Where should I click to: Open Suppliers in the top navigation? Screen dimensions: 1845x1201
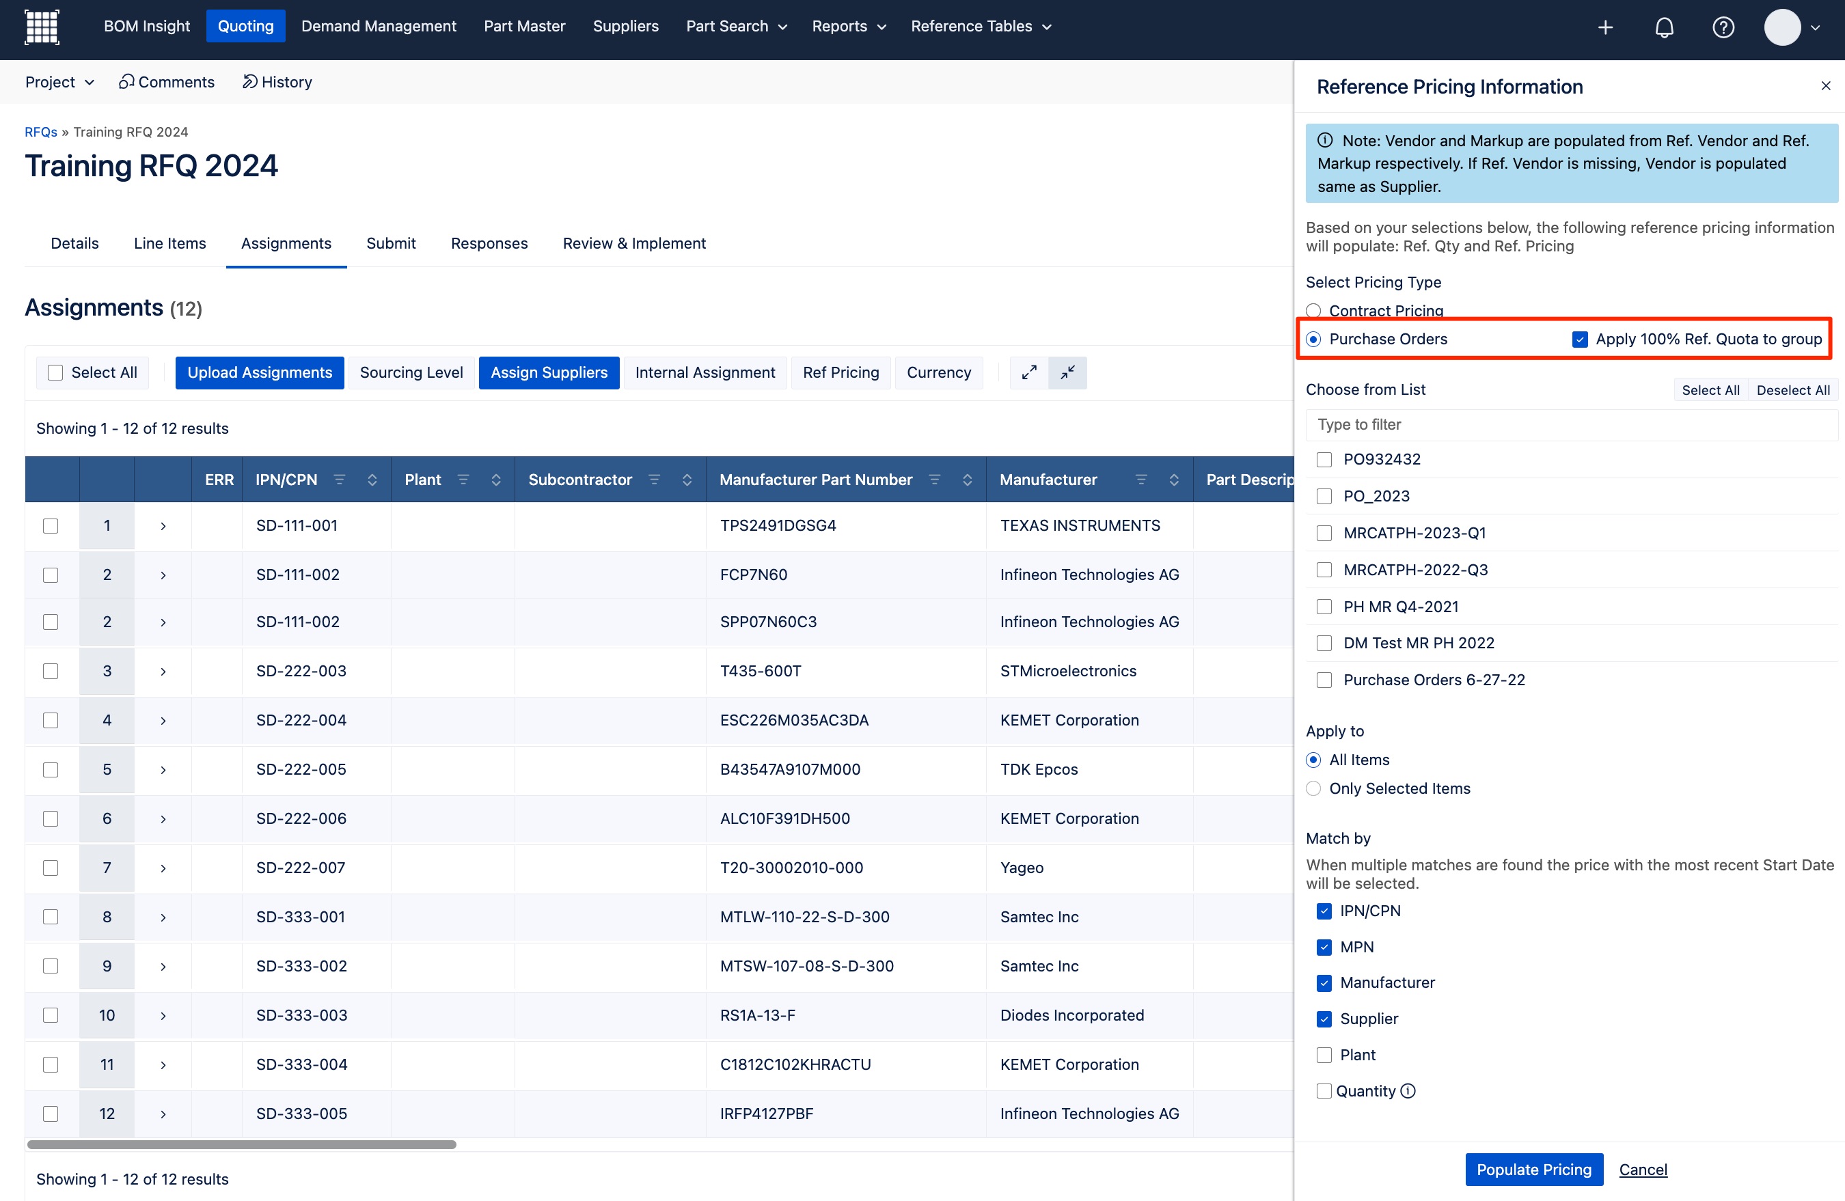click(x=626, y=27)
